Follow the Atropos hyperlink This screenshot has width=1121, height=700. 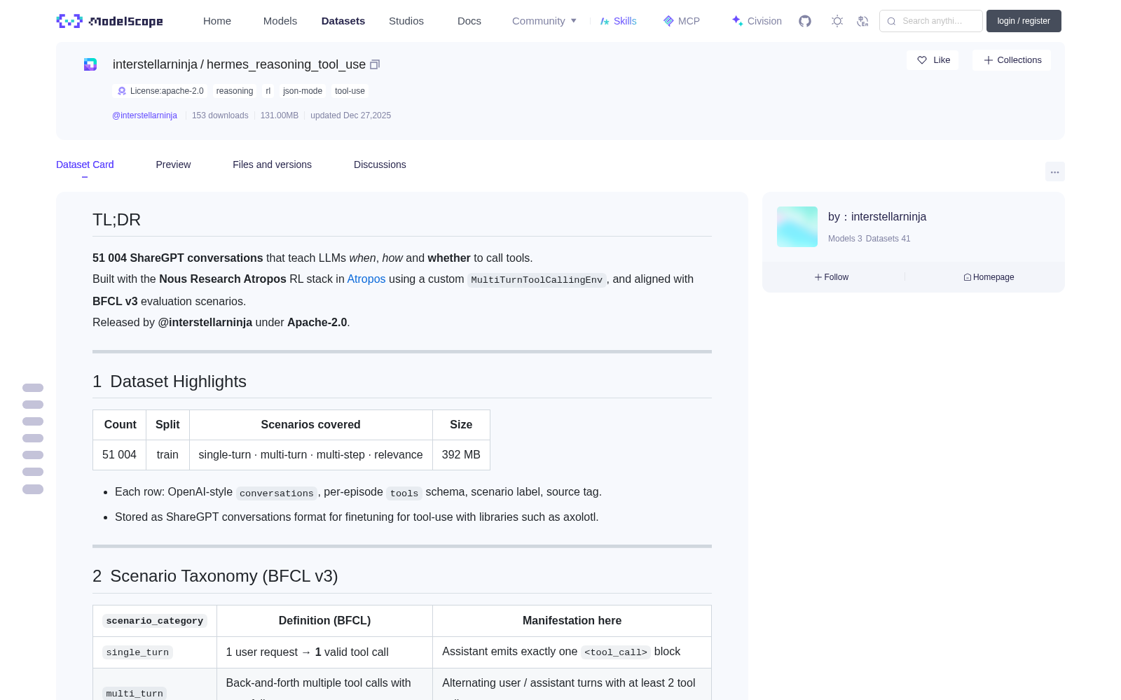366,279
